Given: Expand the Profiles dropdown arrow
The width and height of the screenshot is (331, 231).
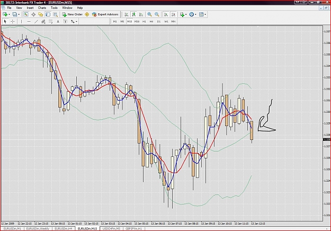Looking at the screenshot, I should (x=19, y=14).
